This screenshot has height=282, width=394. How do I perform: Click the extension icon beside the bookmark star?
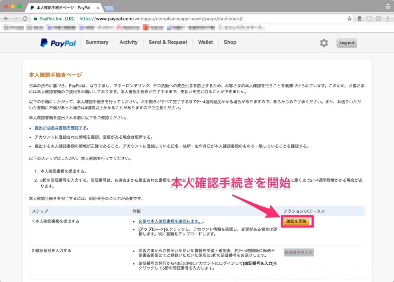click(360, 18)
